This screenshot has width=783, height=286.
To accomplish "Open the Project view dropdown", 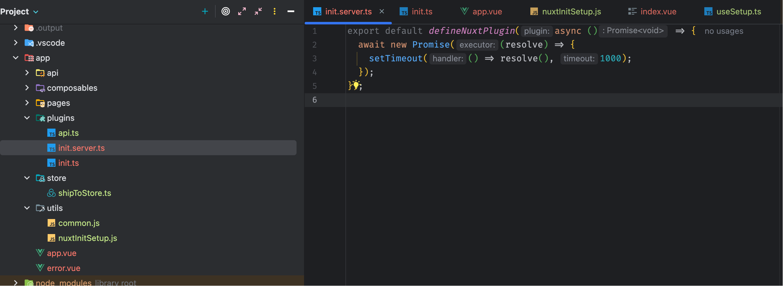I will [x=36, y=12].
